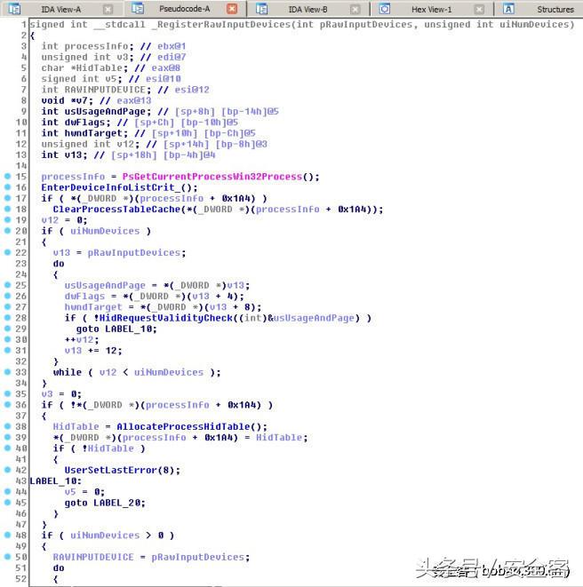Image resolution: width=583 pixels, height=587 pixels.
Task: Click the Hex View-1 tab icon
Action: point(385,9)
